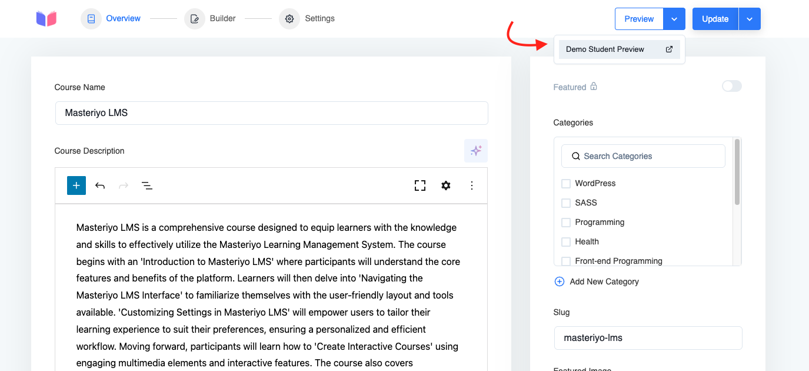Viewport: 809px width, 371px height.
Task: Click the Masteriyo book logo
Action: 46,19
